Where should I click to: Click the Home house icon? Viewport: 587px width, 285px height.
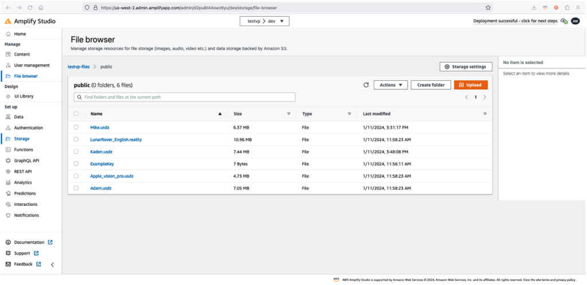coord(8,34)
